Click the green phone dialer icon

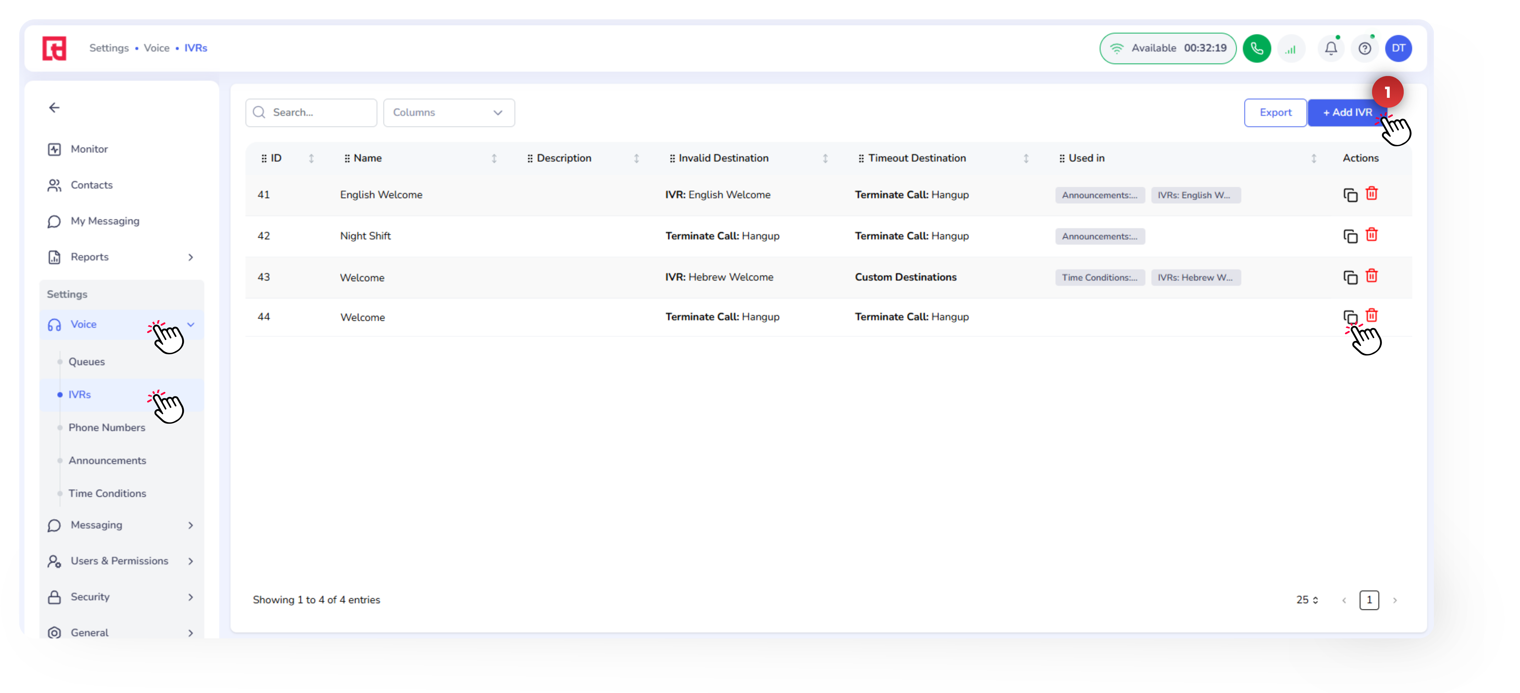point(1256,48)
